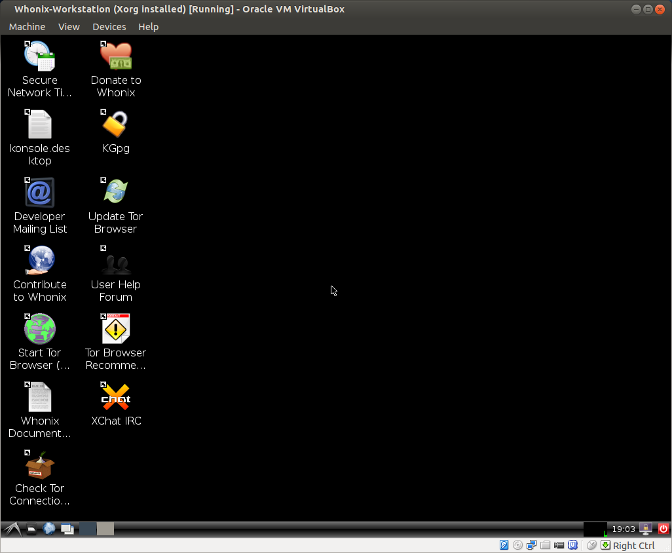Open the Tor Browser Recommendations warning icon
The image size is (672, 553).
(116, 330)
